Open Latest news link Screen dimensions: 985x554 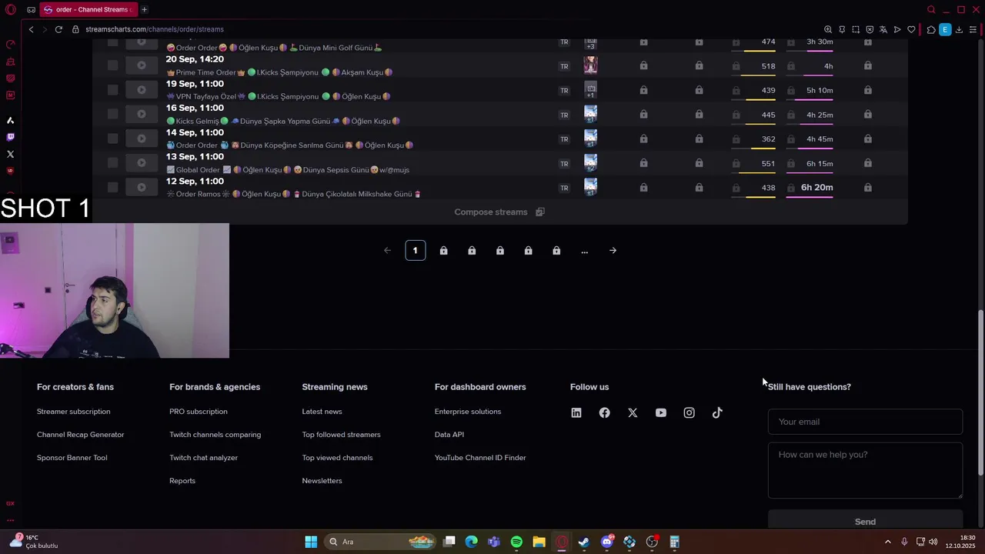pyautogui.click(x=322, y=412)
